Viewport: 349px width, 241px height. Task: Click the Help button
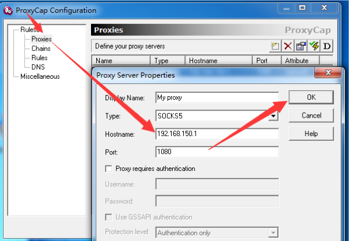pos(311,134)
